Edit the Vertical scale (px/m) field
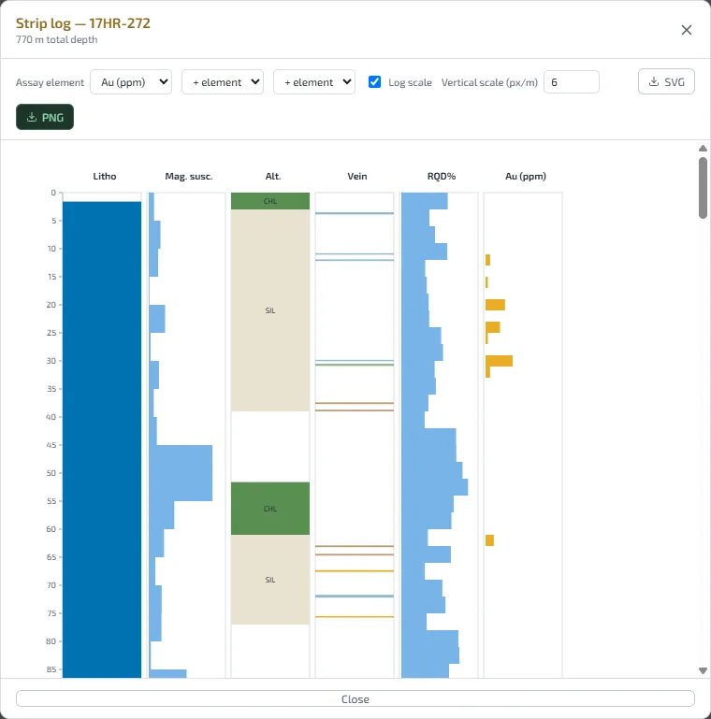The width and height of the screenshot is (711, 719). (x=571, y=82)
